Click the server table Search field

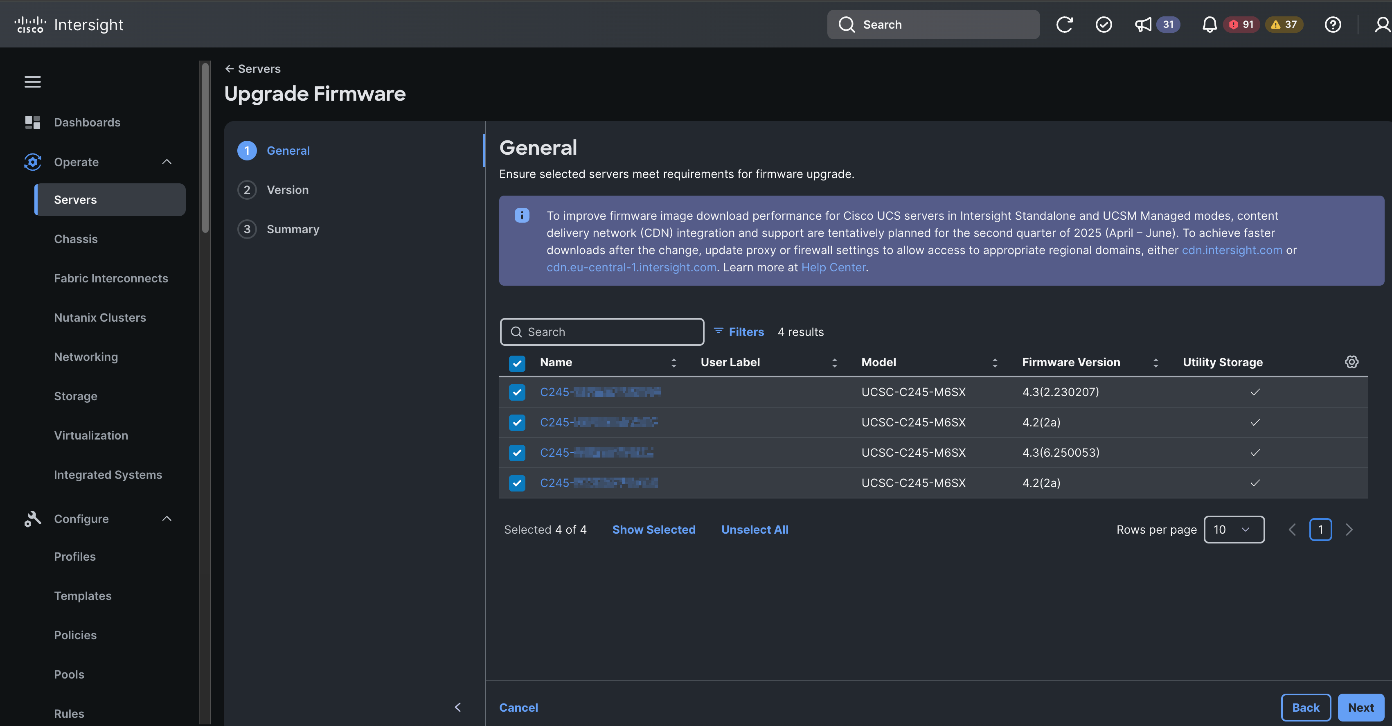point(602,331)
